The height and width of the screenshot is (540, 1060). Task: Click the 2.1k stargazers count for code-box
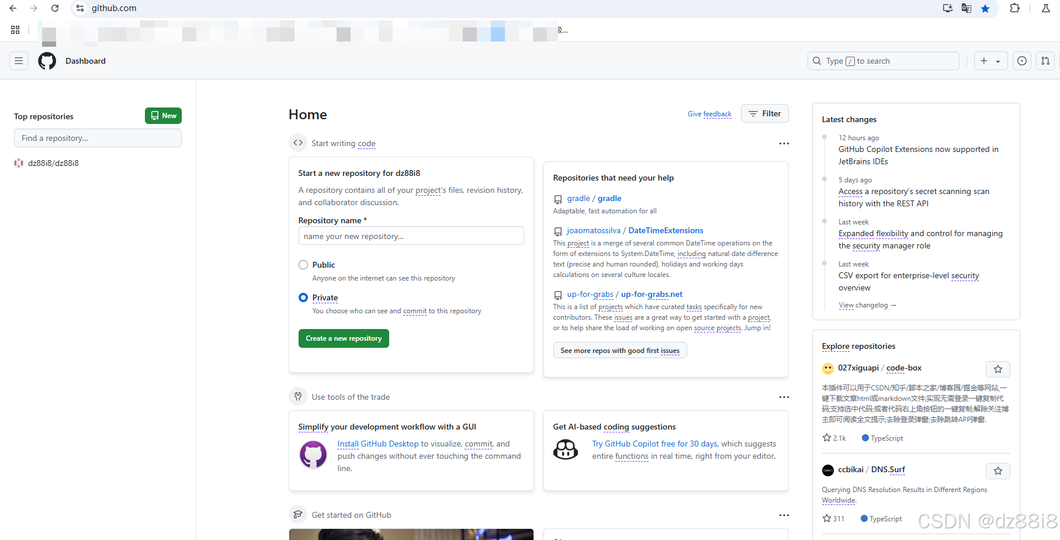pos(834,438)
